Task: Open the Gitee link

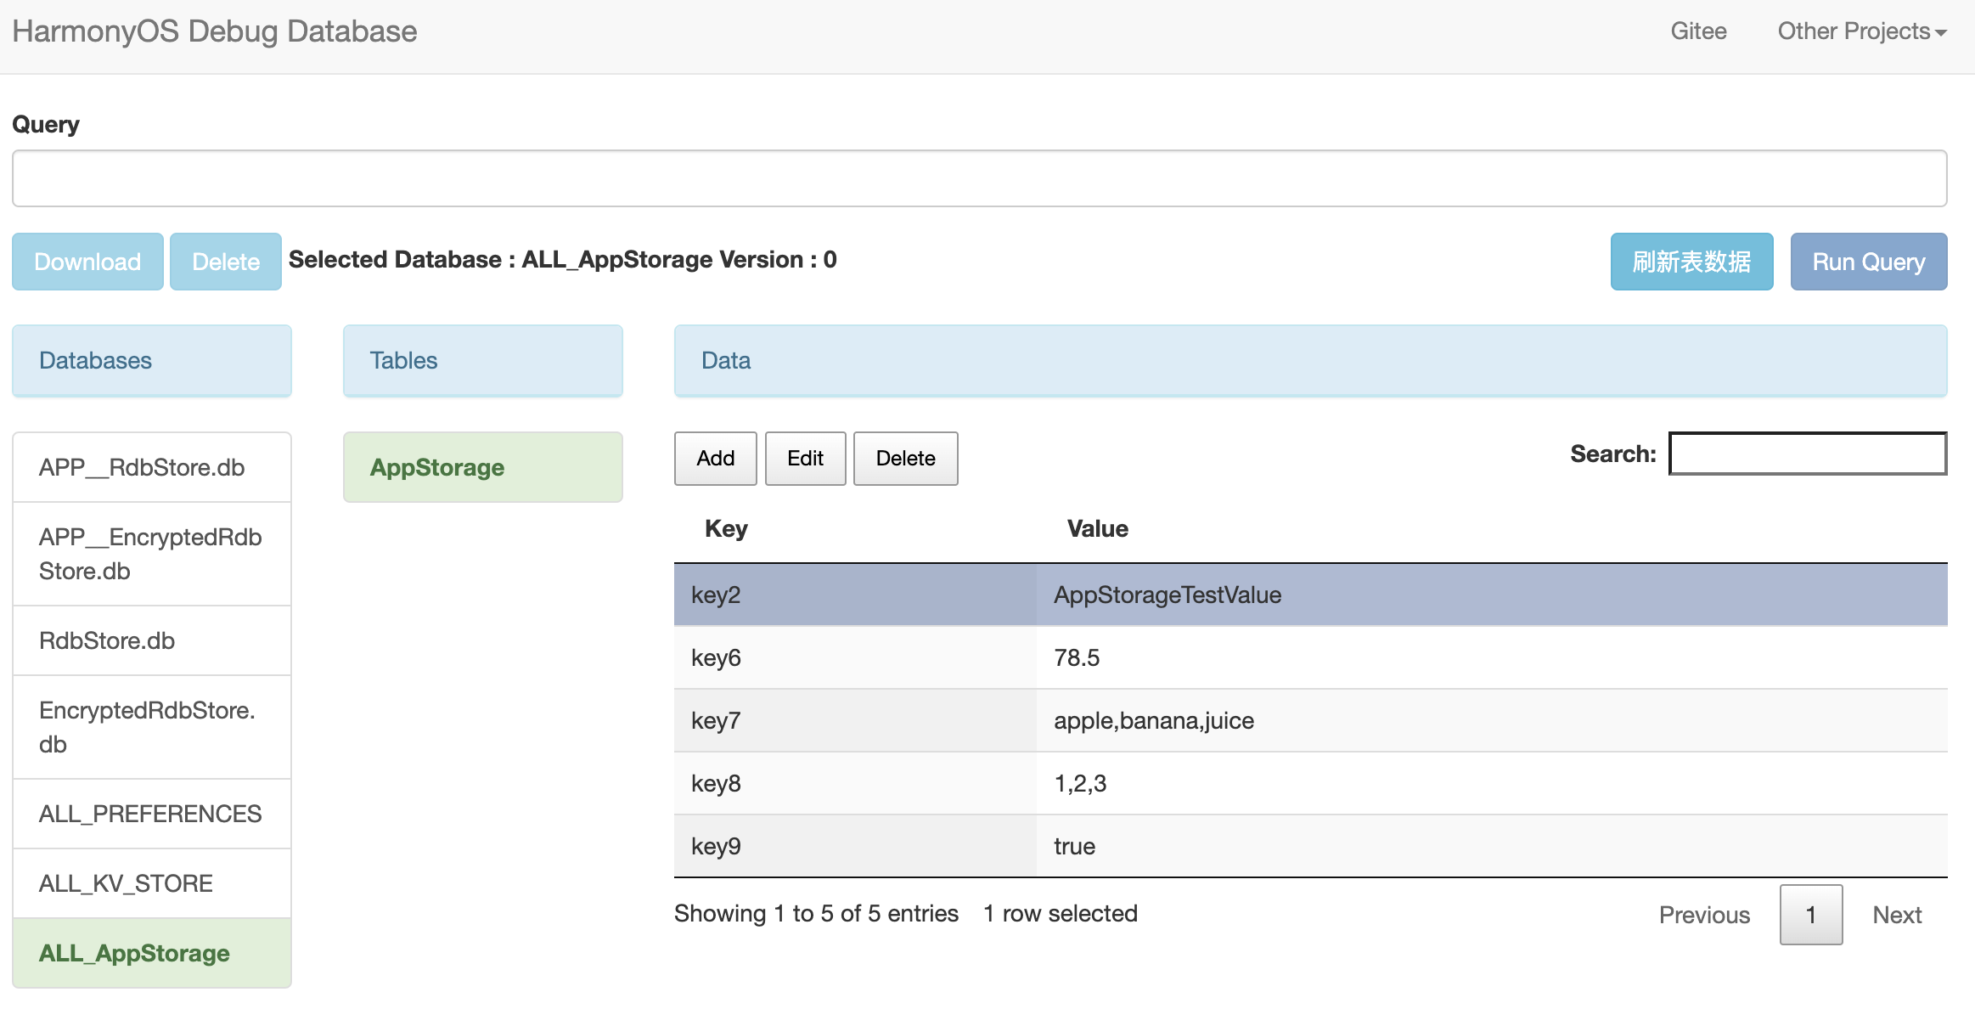Action: click(x=1698, y=31)
